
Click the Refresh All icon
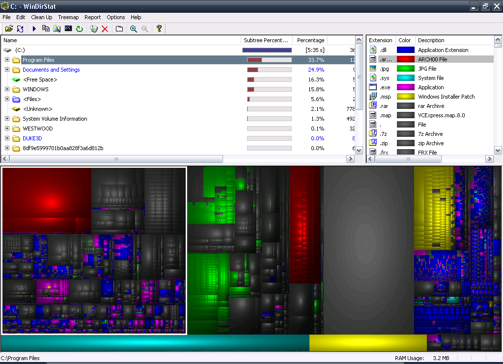coord(20,28)
